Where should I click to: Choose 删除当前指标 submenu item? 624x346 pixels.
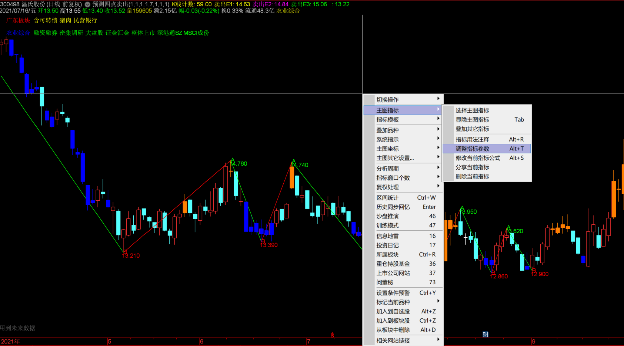coord(487,176)
